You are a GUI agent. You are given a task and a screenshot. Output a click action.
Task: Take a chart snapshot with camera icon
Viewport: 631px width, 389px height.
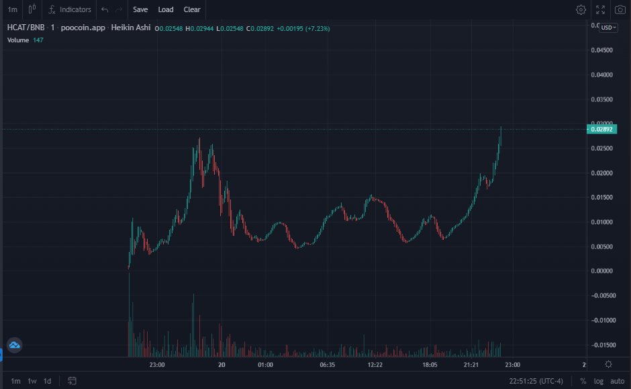coord(620,9)
